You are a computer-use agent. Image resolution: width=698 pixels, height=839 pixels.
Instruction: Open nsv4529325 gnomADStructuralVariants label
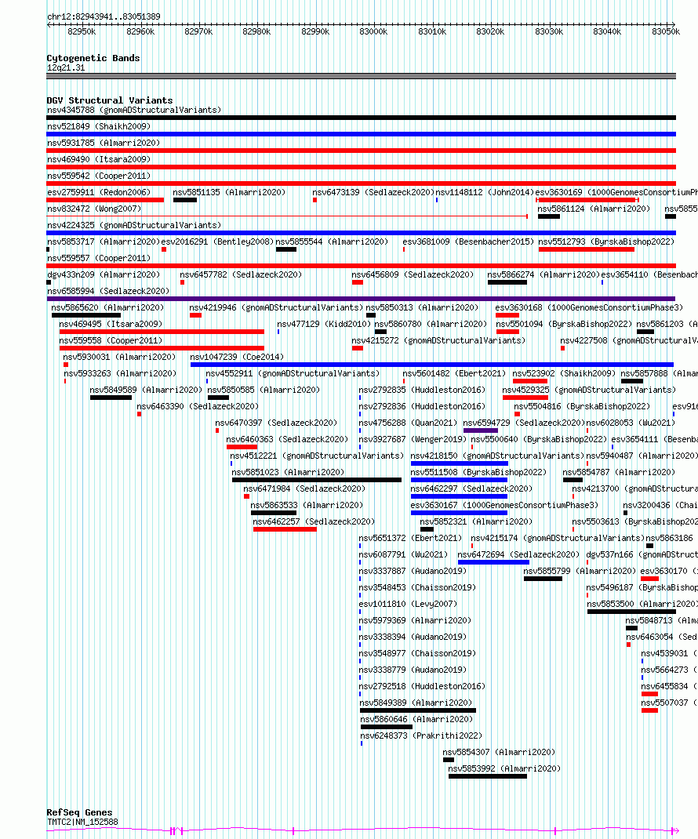(589, 390)
